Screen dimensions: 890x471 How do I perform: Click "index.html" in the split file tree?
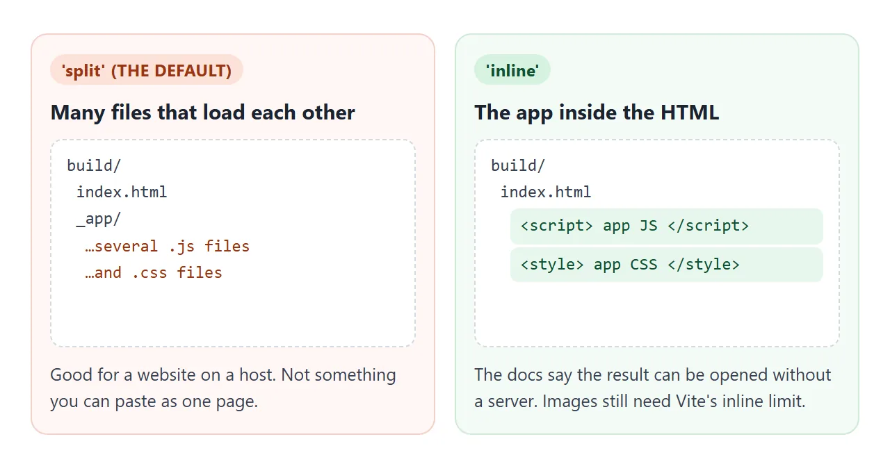(122, 192)
